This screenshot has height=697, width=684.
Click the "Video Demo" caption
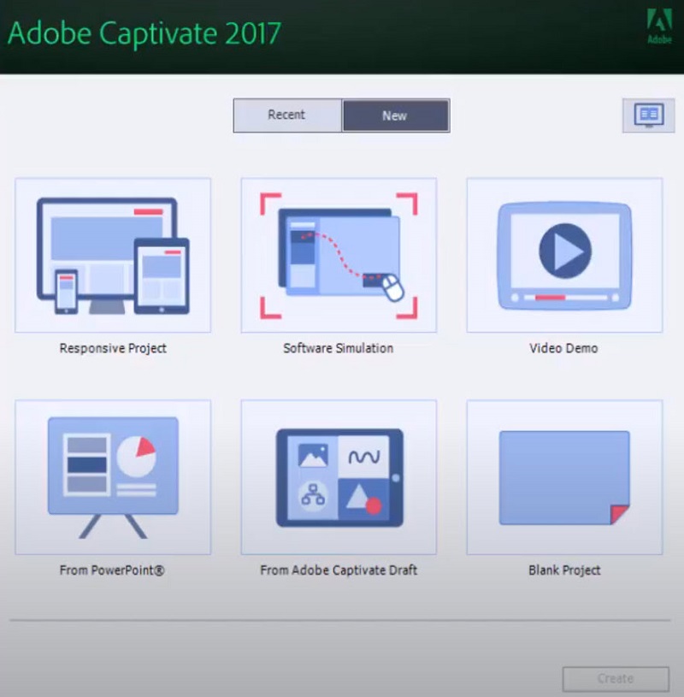[564, 348]
